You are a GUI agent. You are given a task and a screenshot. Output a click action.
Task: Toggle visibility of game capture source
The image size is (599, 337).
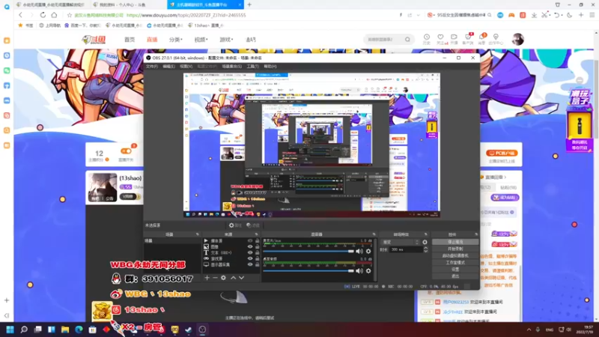250,258
